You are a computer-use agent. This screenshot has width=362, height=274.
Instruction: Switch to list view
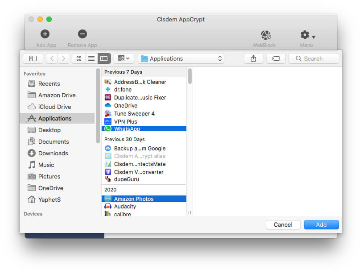pyautogui.click(x=91, y=58)
